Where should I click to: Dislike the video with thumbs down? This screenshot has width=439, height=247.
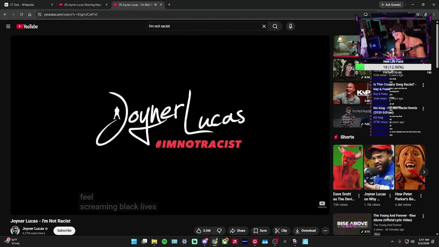point(219,231)
